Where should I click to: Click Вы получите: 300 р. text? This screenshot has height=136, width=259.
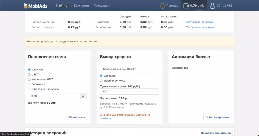click(114, 98)
